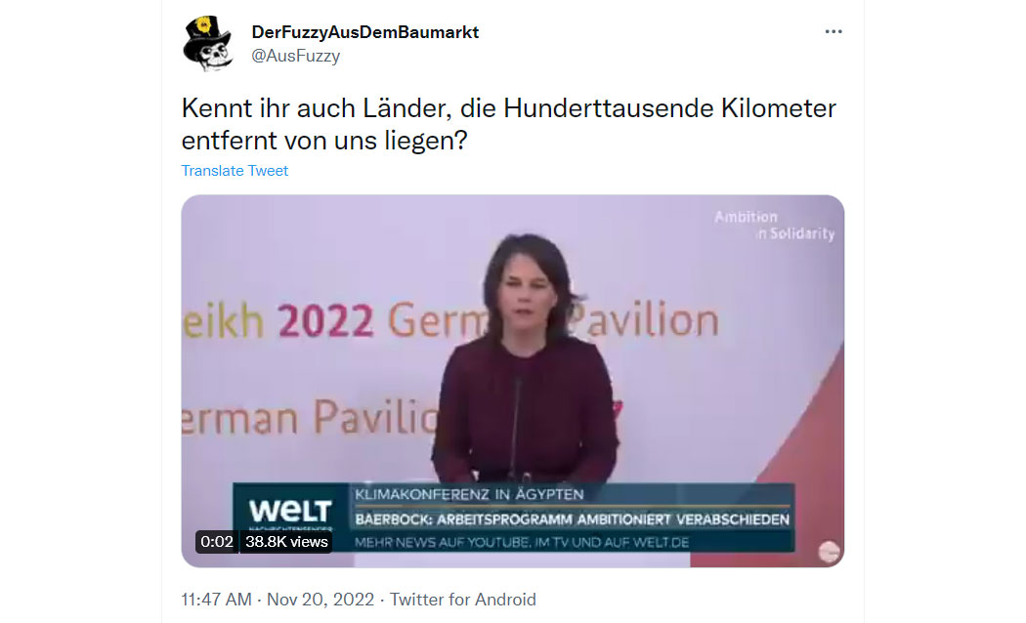The image size is (1026, 623).
Task: Click the Baerbock Arbeitsprogramm news ticker line
Action: pyautogui.click(x=572, y=519)
